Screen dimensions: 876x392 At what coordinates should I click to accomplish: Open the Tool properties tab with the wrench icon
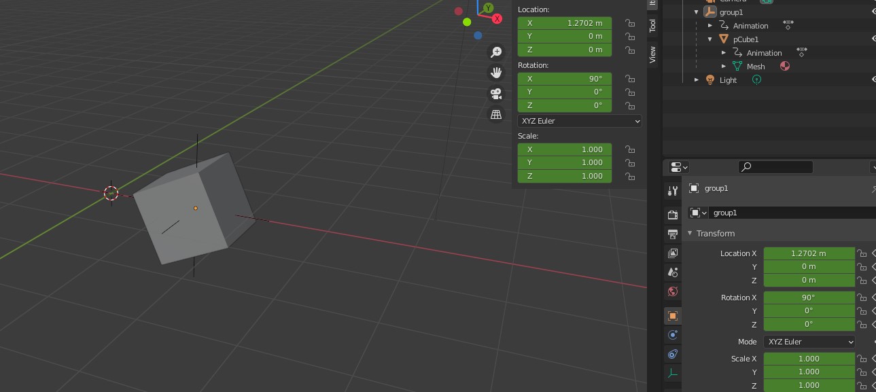tap(673, 191)
